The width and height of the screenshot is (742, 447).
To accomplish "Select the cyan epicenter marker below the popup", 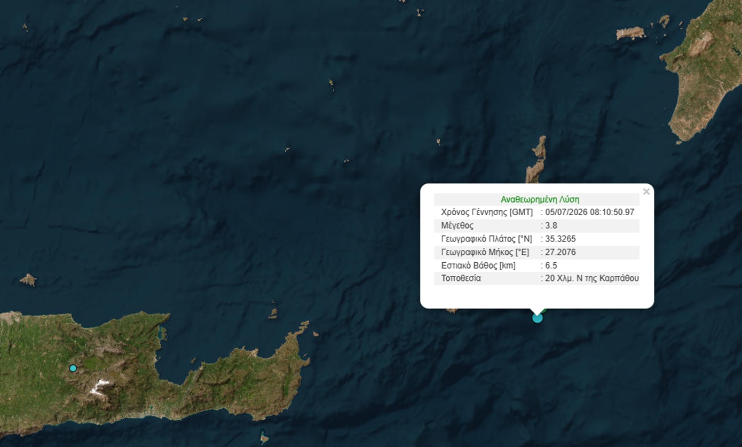I will tap(538, 318).
